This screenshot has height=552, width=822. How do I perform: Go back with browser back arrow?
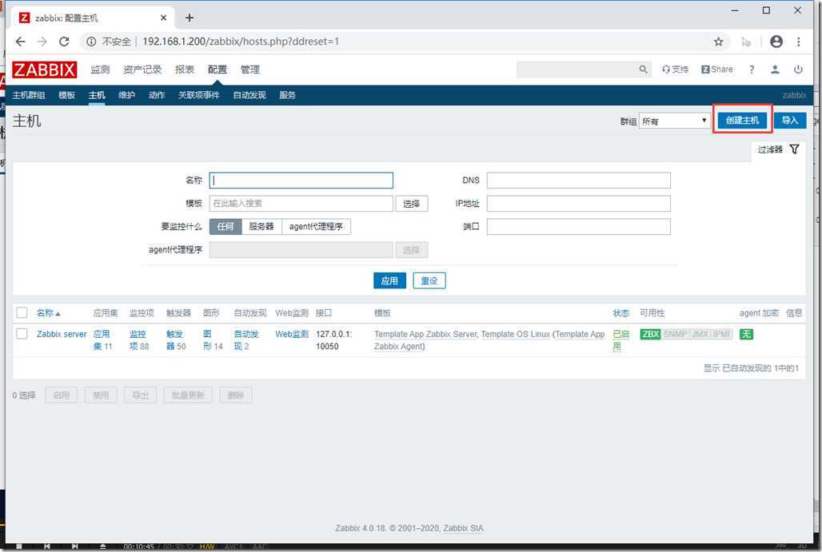pyautogui.click(x=21, y=42)
